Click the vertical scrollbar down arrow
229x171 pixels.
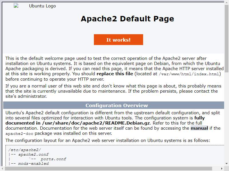coord(226,163)
